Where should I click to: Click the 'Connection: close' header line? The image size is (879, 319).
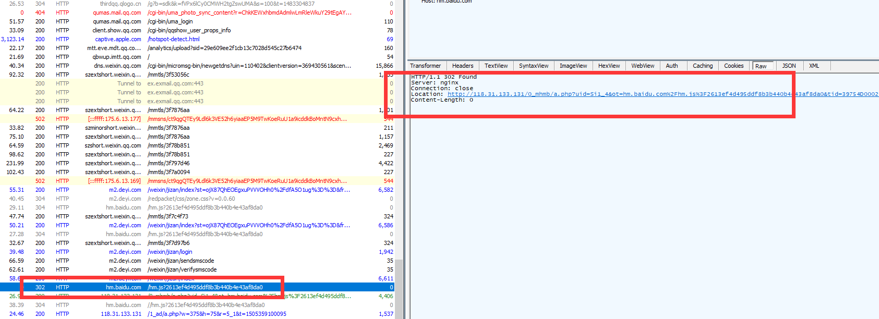coord(442,89)
